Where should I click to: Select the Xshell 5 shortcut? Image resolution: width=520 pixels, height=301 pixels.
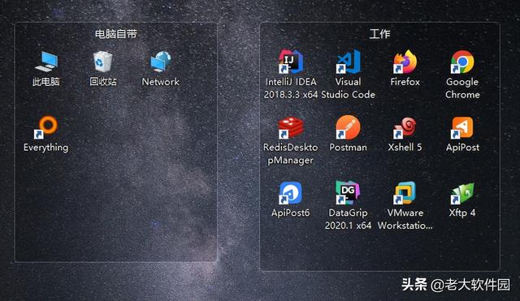pyautogui.click(x=405, y=128)
